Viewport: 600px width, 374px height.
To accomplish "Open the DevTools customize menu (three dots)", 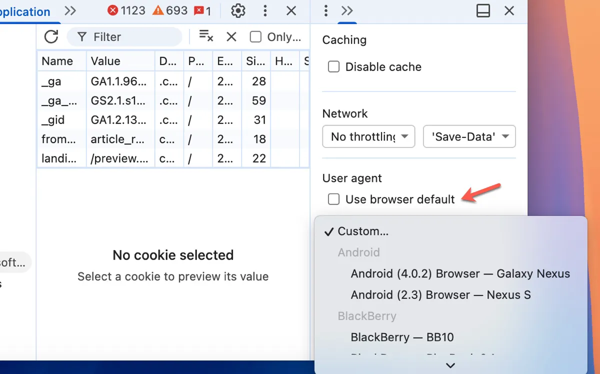I will tap(265, 11).
